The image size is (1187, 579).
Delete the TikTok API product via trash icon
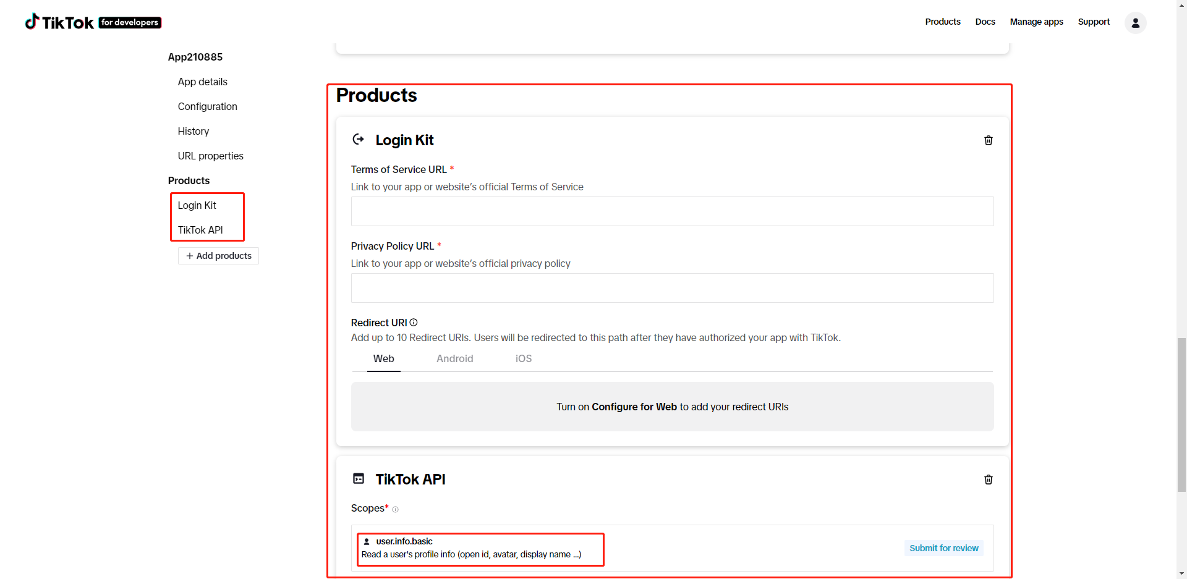[x=989, y=480]
